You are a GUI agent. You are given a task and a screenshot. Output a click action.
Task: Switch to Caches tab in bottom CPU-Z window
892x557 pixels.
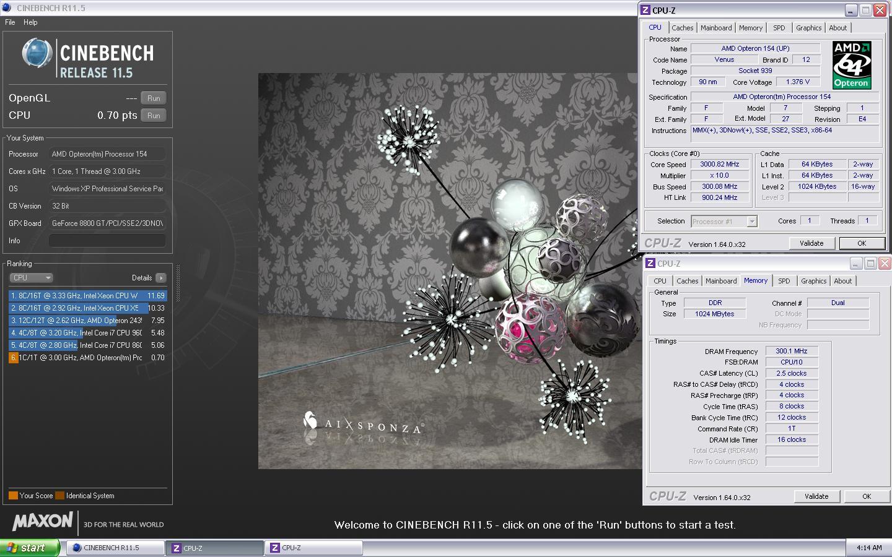tap(687, 281)
